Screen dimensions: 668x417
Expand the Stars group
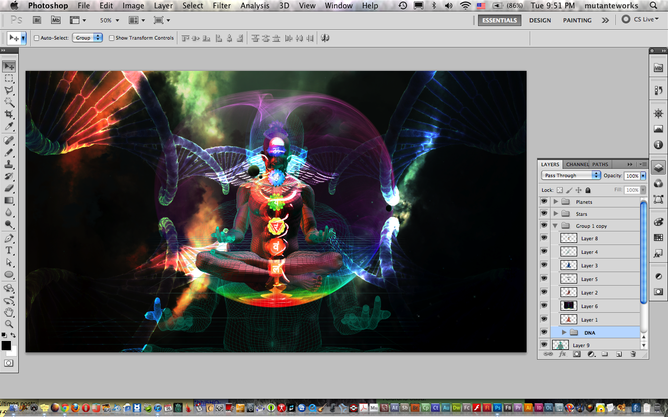(556, 214)
